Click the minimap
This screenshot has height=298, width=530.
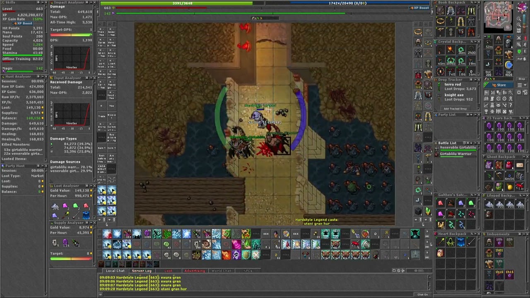[499, 17]
